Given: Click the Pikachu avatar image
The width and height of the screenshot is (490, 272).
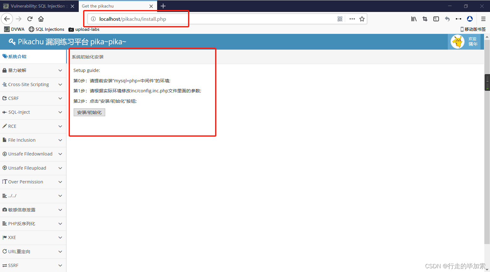Looking at the screenshot, I should tap(458, 42).
